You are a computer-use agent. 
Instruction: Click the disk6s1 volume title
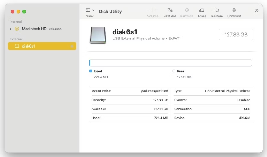pyautogui.click(x=125, y=32)
